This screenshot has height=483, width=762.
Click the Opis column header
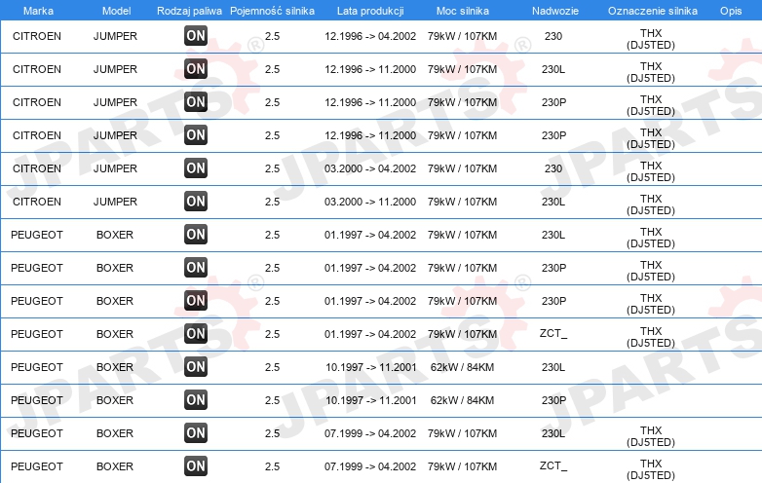point(731,11)
